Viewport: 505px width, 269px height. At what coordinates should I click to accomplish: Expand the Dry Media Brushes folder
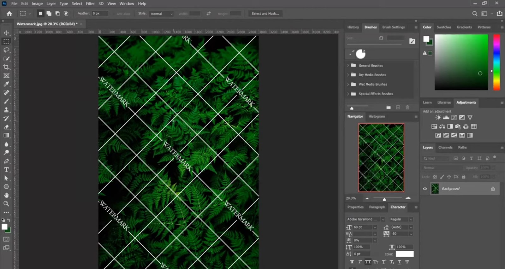(348, 75)
